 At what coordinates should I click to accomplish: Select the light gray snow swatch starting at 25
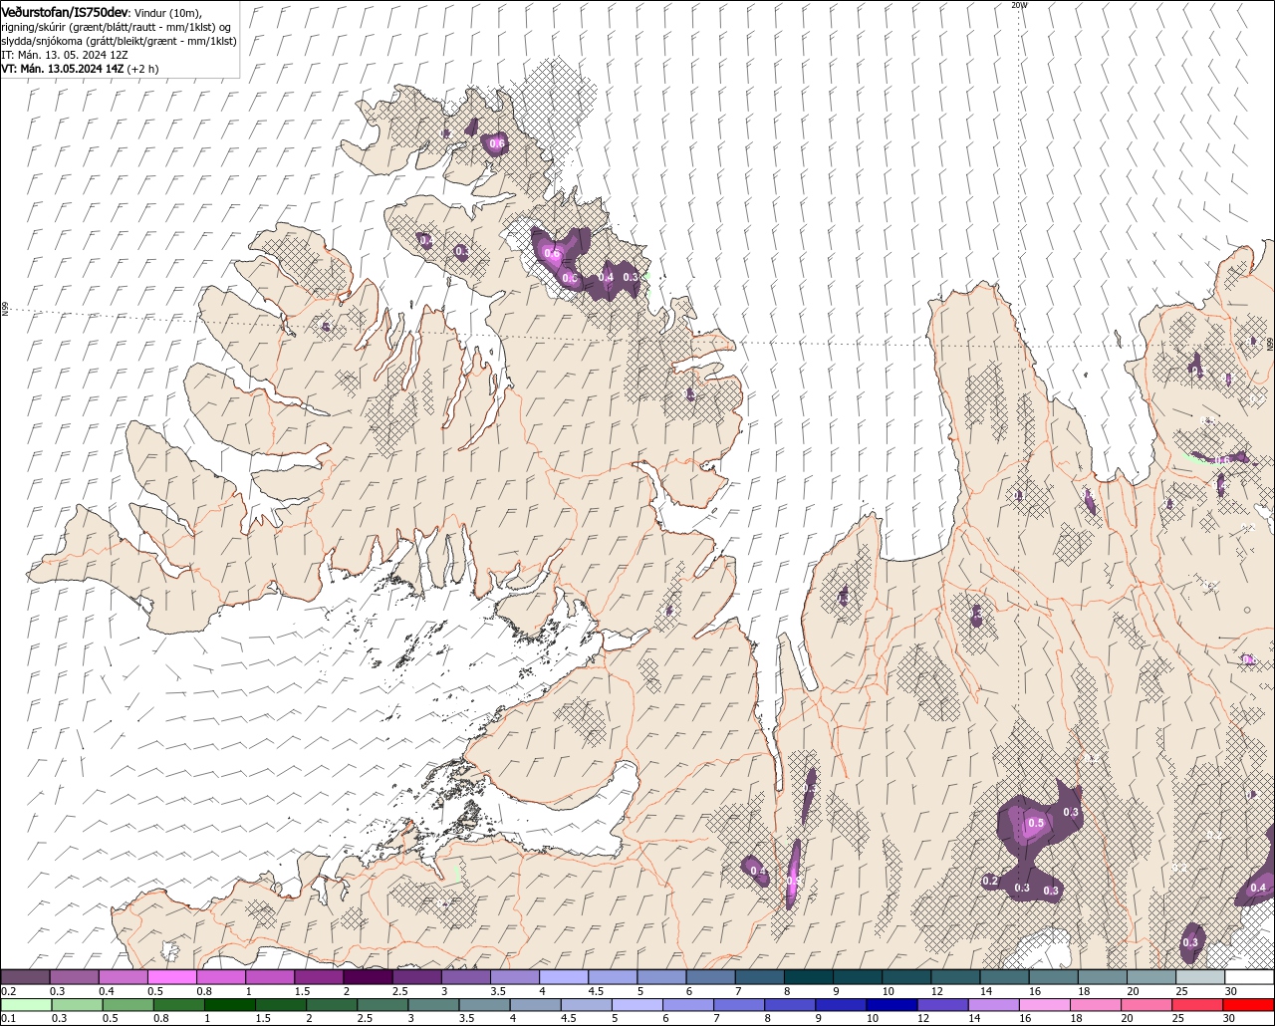(1200, 977)
